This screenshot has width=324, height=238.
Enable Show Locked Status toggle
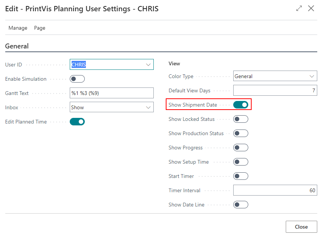[241, 119]
